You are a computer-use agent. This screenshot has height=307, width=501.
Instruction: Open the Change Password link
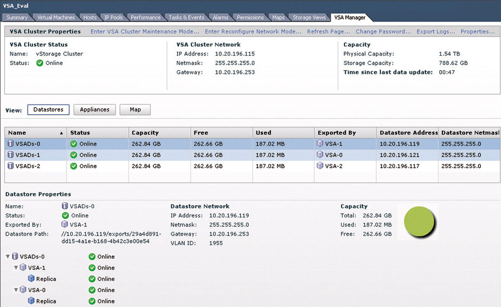[383, 32]
